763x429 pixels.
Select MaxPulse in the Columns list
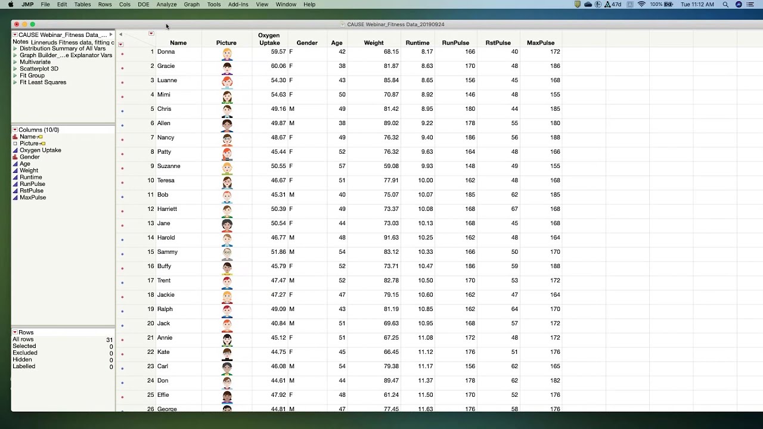tap(33, 198)
